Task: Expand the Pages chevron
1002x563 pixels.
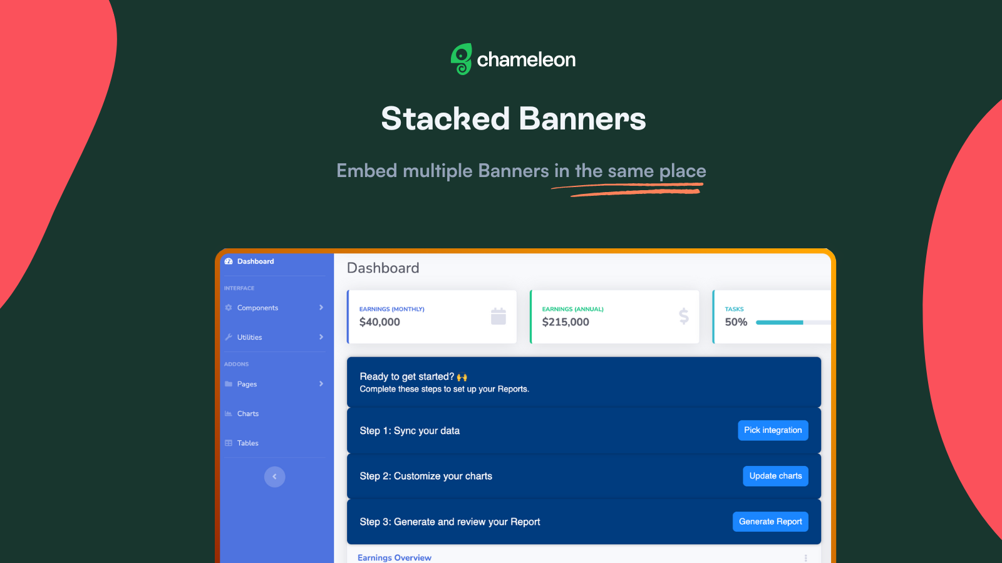Action: (x=321, y=384)
